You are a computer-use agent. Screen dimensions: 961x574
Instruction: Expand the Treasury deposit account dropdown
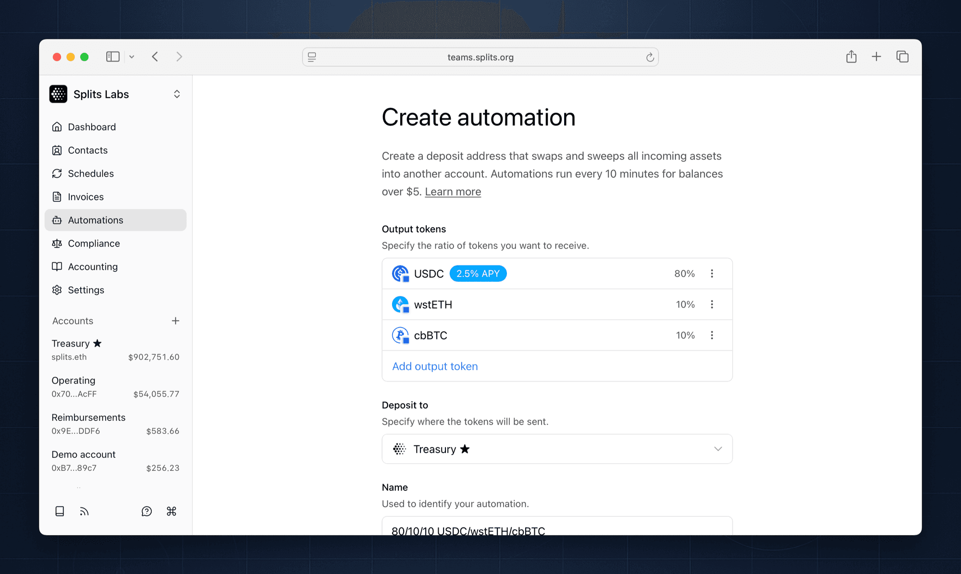click(718, 449)
